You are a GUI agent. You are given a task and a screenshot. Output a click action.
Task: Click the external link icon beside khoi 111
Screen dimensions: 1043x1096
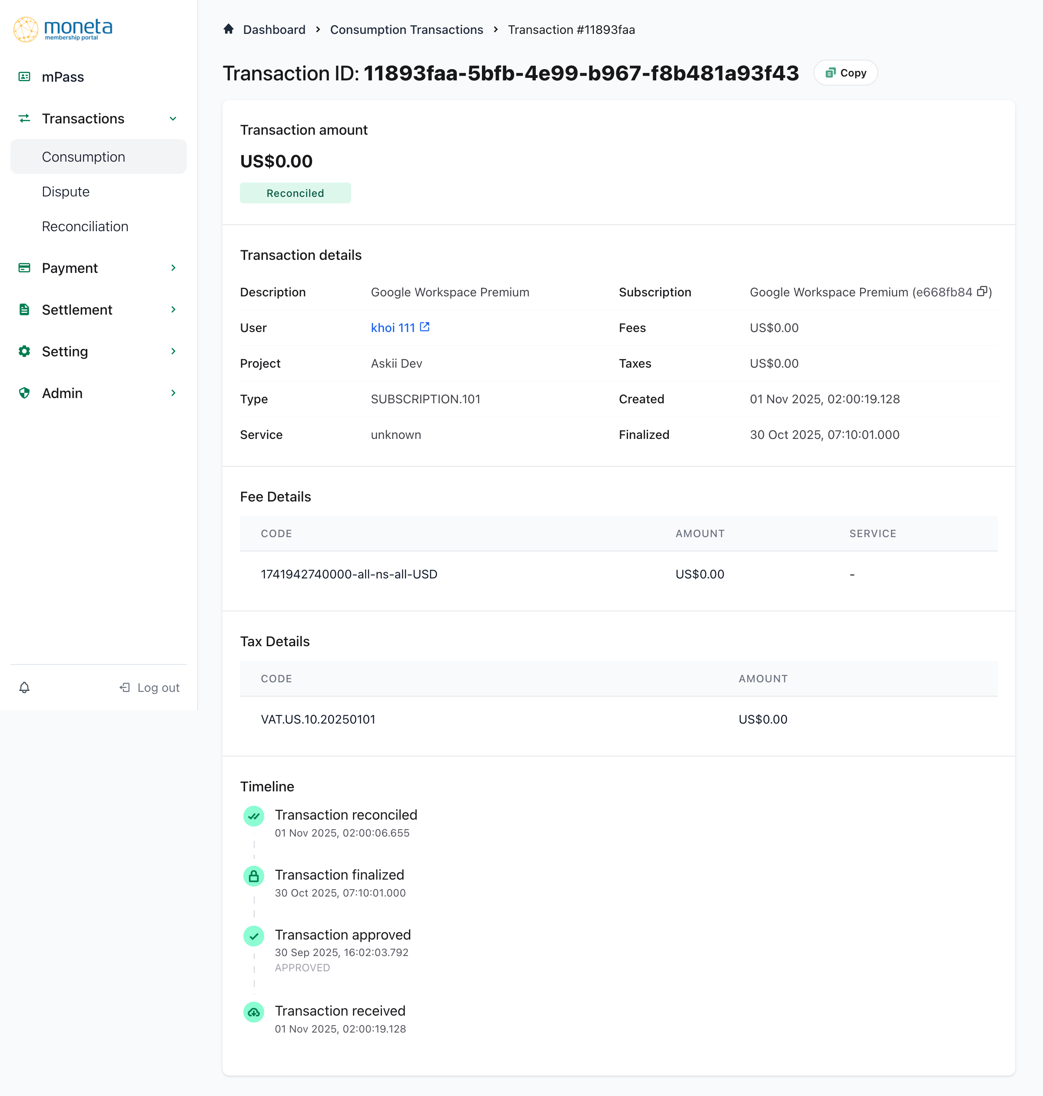(424, 326)
